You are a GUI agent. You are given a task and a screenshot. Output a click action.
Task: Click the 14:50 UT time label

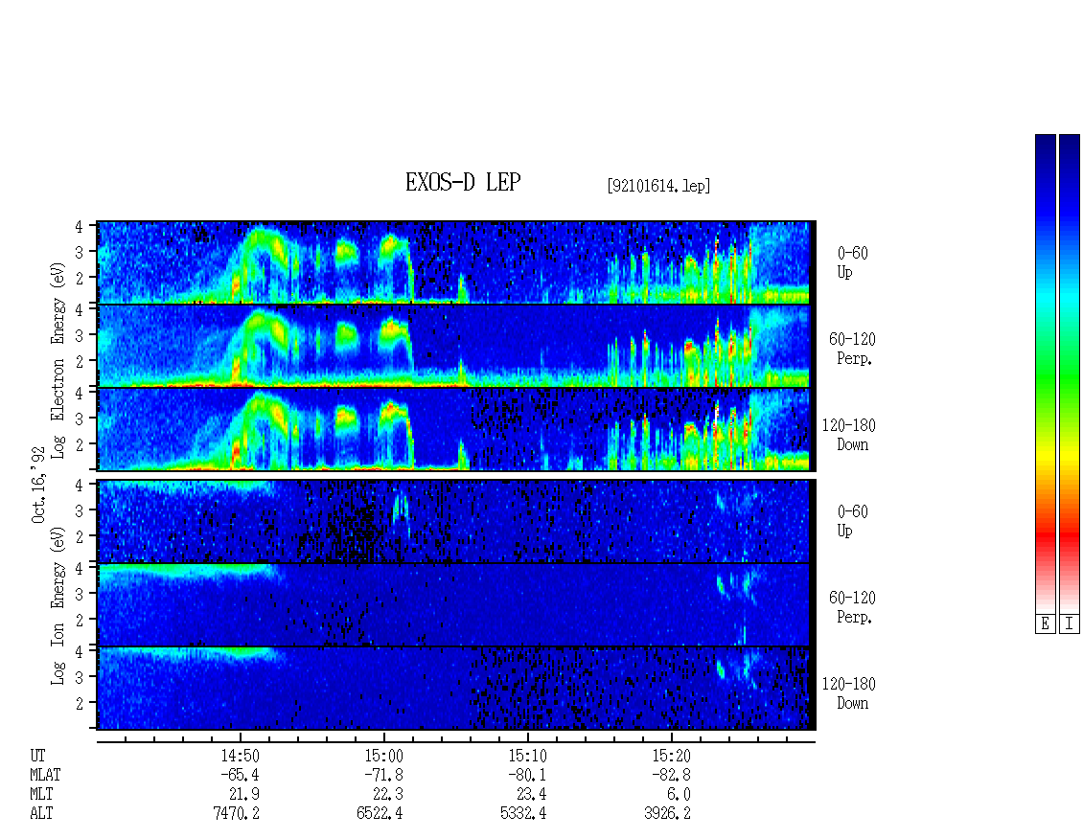coord(240,756)
